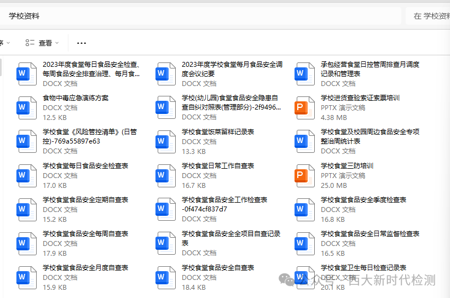
Task: Click the 25.0 MB size text
Action: click(334, 186)
